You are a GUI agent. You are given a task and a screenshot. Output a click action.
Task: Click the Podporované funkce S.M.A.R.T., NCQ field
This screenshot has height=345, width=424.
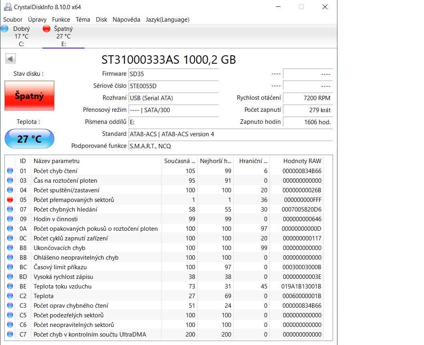pos(230,146)
